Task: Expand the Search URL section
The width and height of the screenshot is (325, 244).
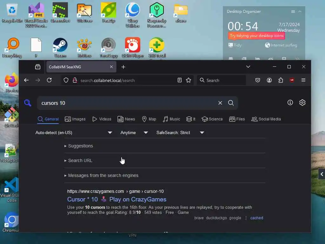Action: coord(78,160)
